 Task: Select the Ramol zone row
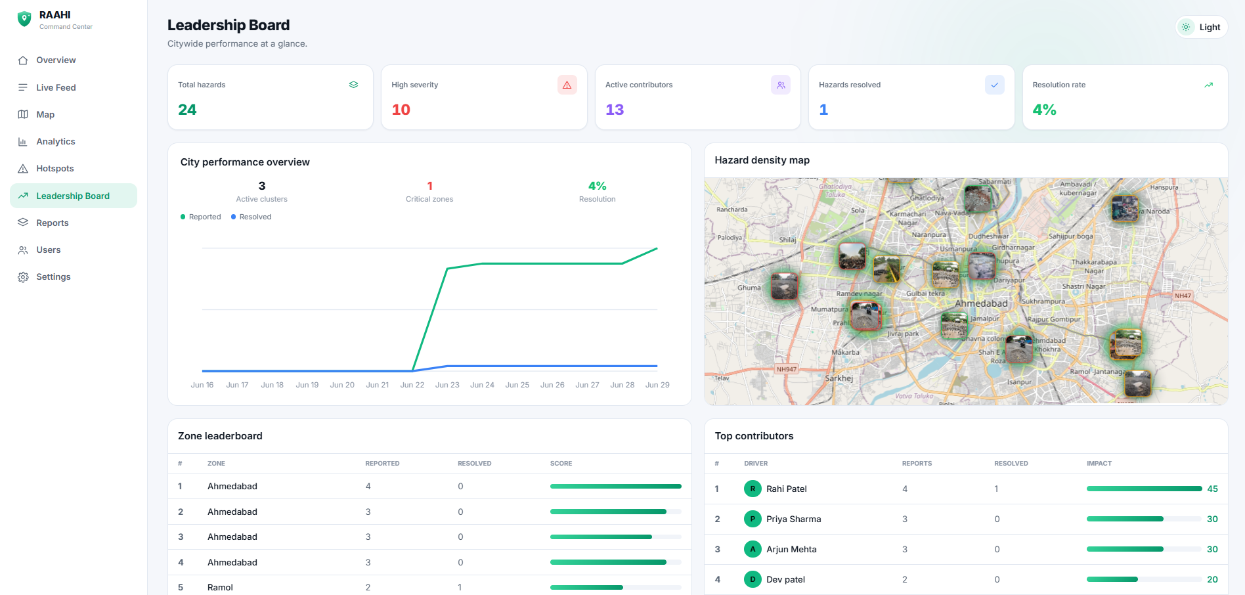[429, 587]
